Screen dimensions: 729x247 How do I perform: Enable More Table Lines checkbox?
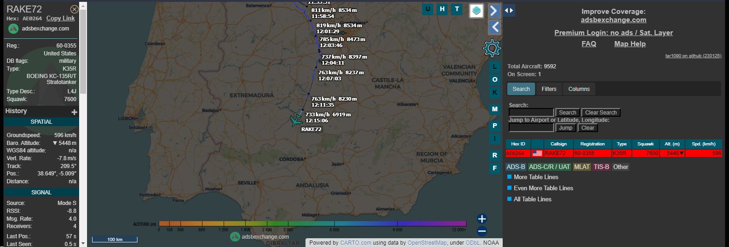point(510,177)
